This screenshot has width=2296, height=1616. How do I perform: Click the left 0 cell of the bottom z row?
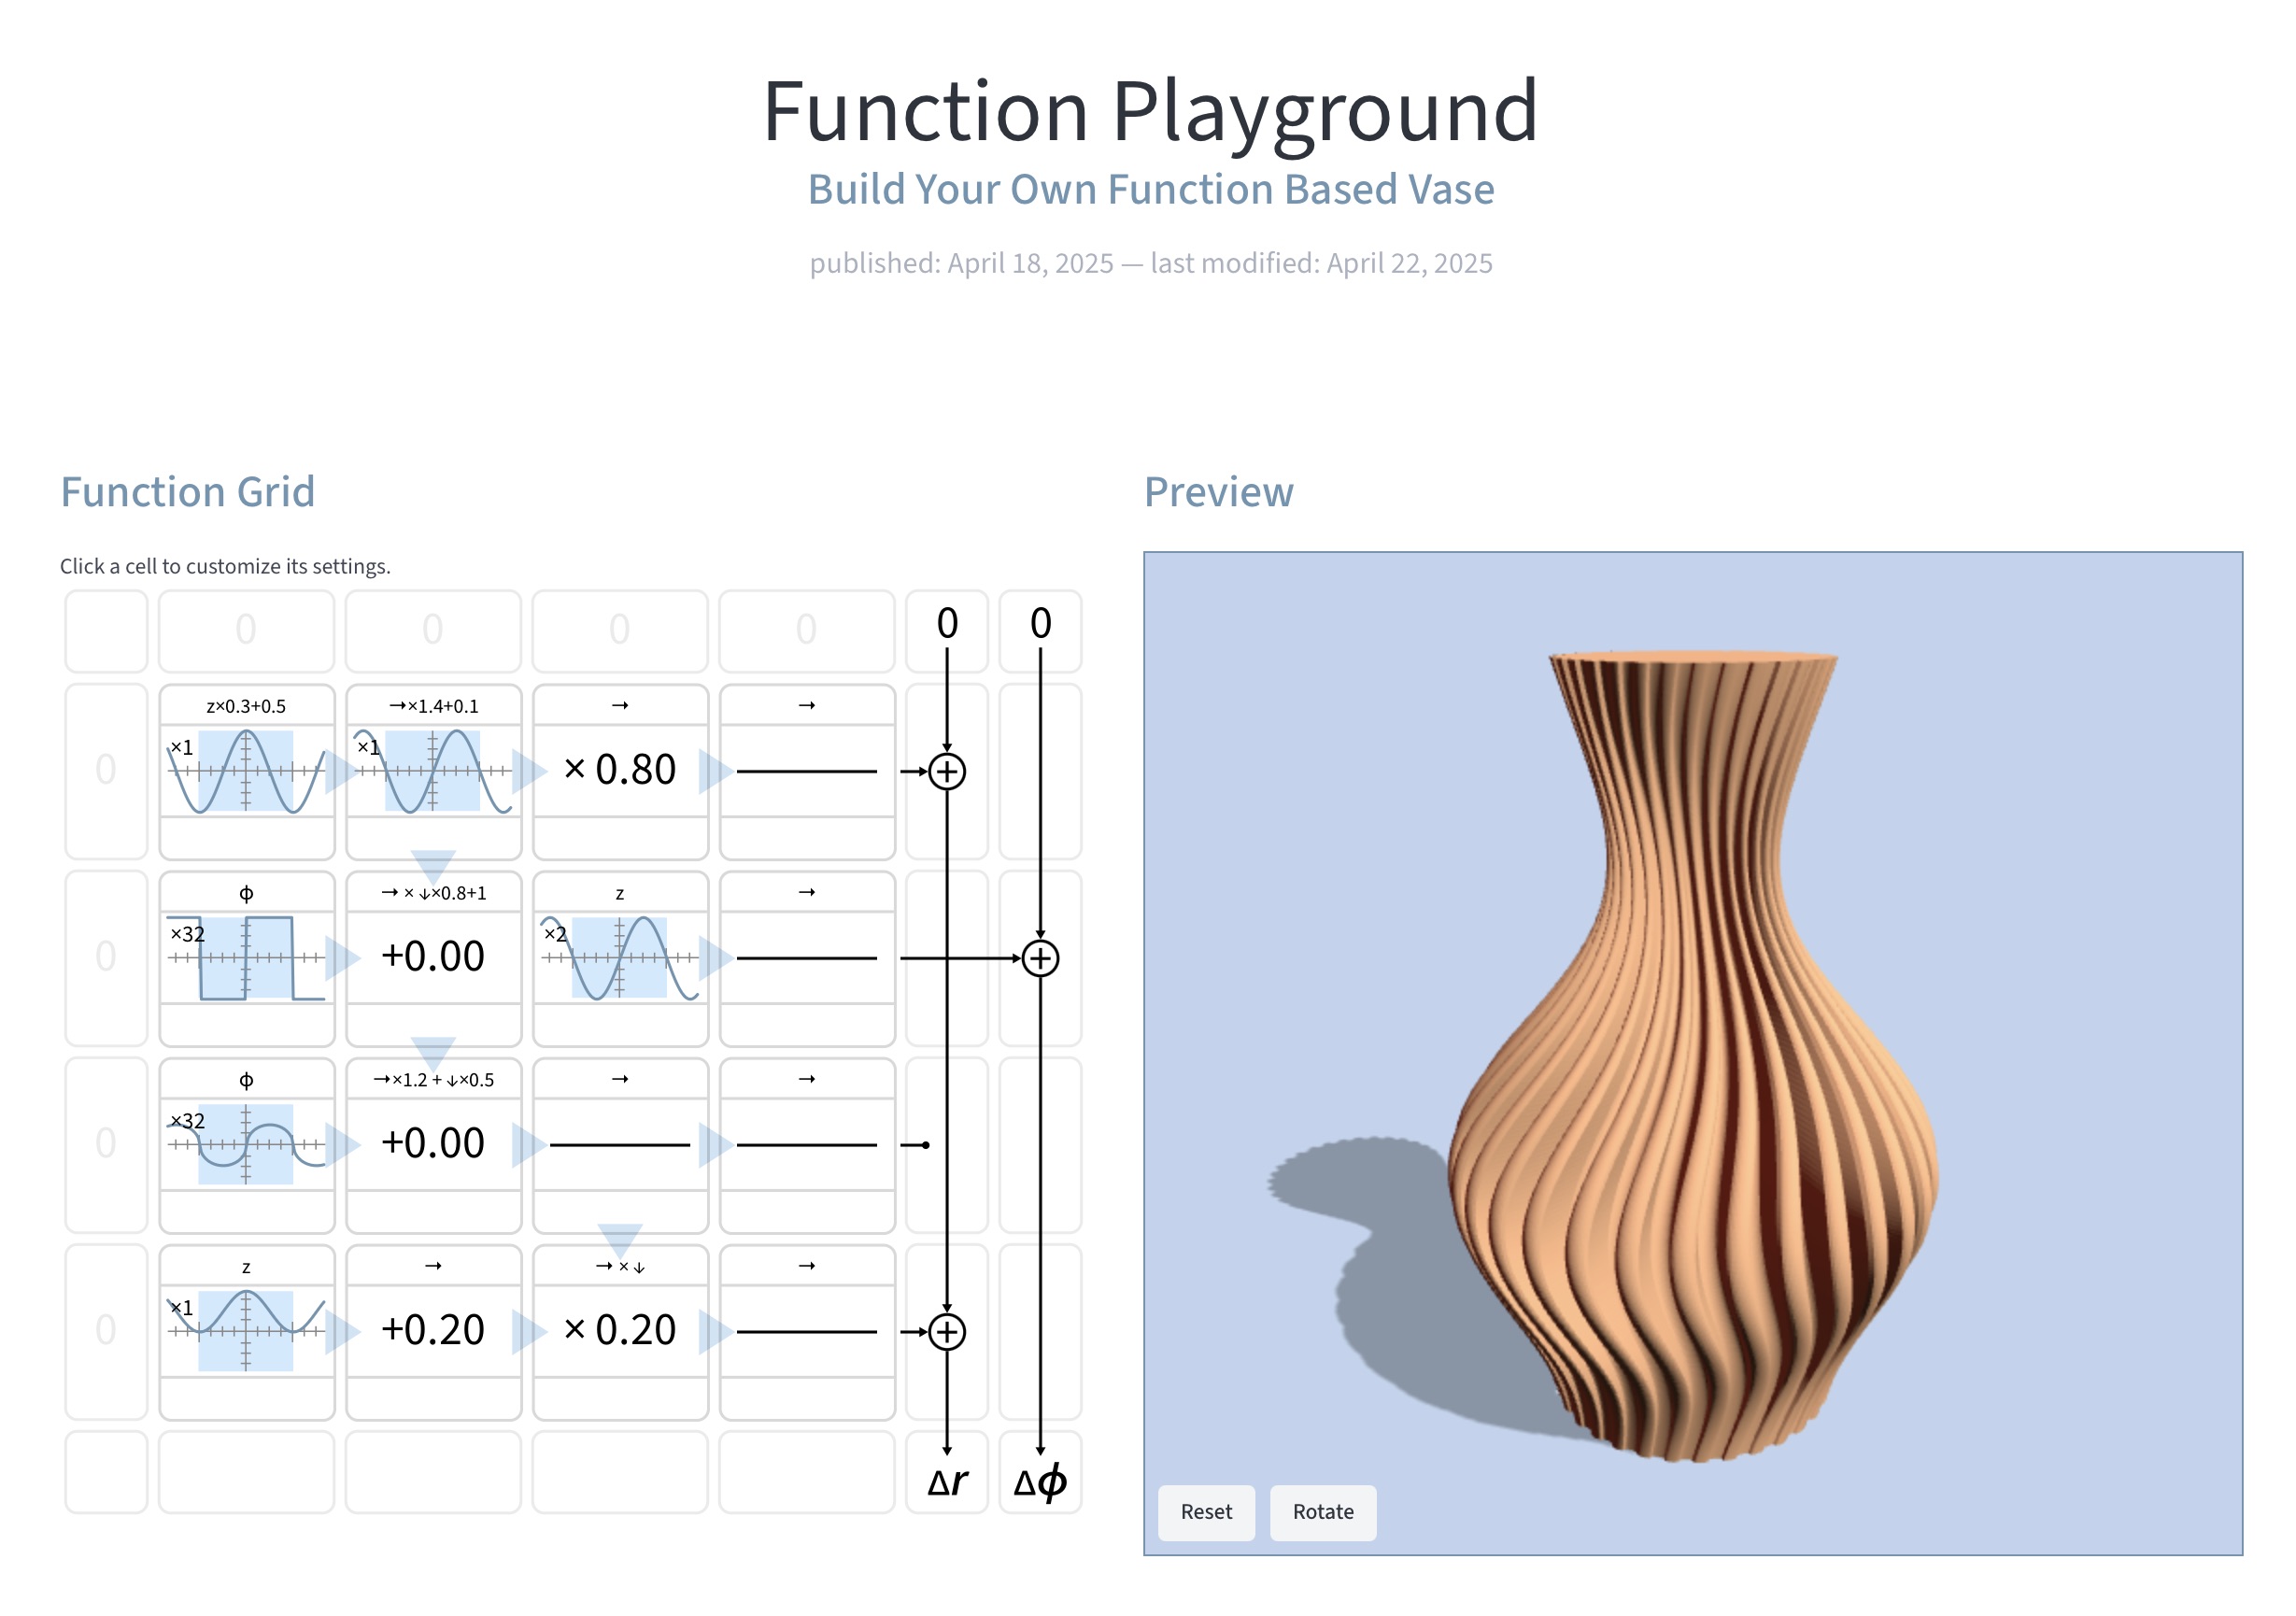pyautogui.click(x=106, y=1332)
